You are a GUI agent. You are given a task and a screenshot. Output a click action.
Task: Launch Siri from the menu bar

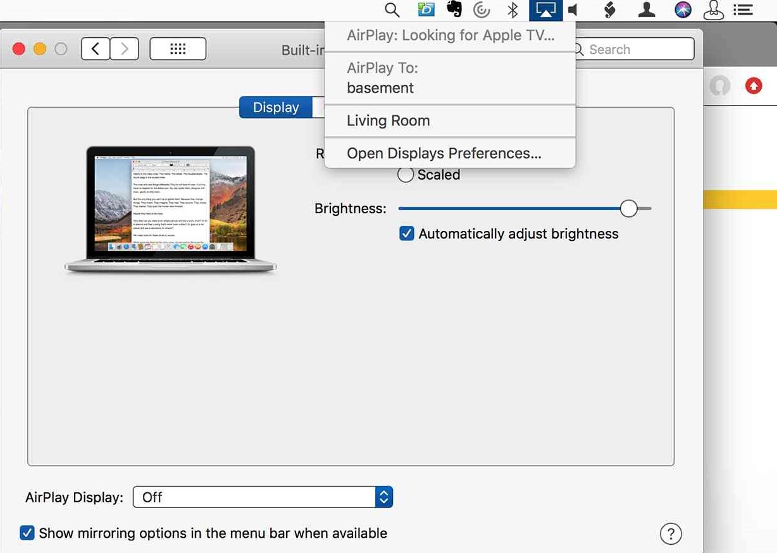point(683,10)
